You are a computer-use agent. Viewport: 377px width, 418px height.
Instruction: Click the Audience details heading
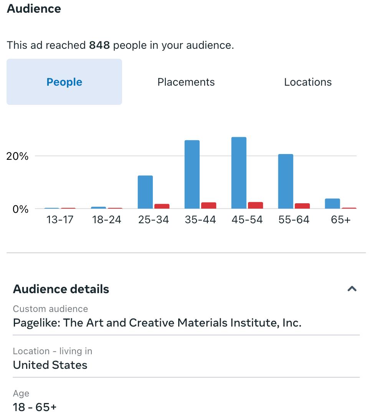(61, 289)
